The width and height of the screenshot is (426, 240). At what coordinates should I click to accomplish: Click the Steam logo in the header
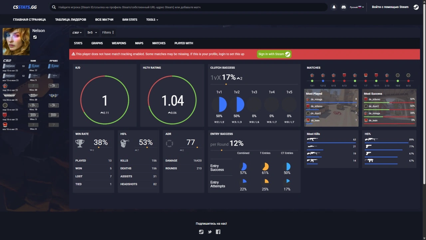click(416, 7)
